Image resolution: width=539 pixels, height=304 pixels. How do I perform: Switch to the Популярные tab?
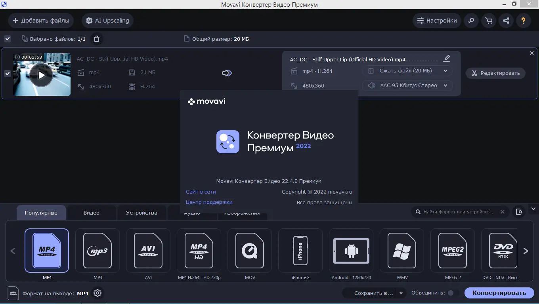point(41,213)
